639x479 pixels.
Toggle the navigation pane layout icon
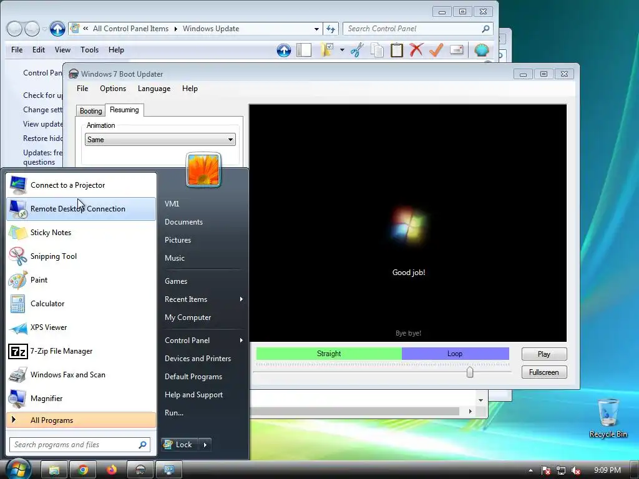(304, 50)
